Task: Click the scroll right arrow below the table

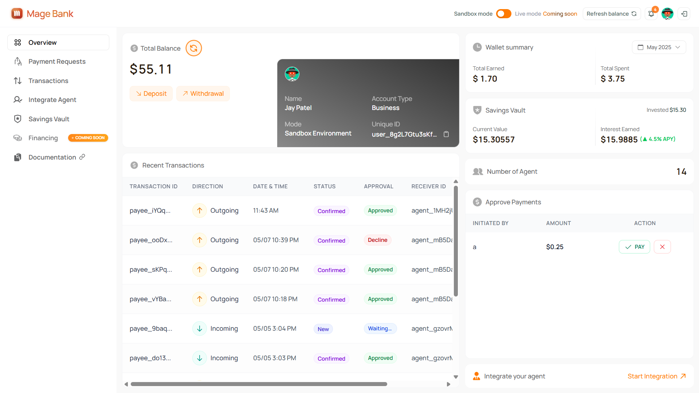Action: click(x=448, y=384)
